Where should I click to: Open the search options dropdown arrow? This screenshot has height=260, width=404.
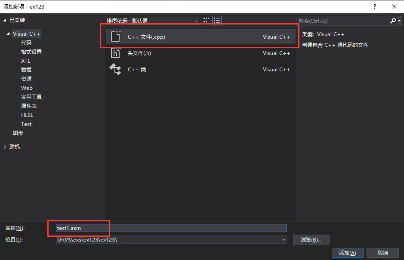pos(399,21)
